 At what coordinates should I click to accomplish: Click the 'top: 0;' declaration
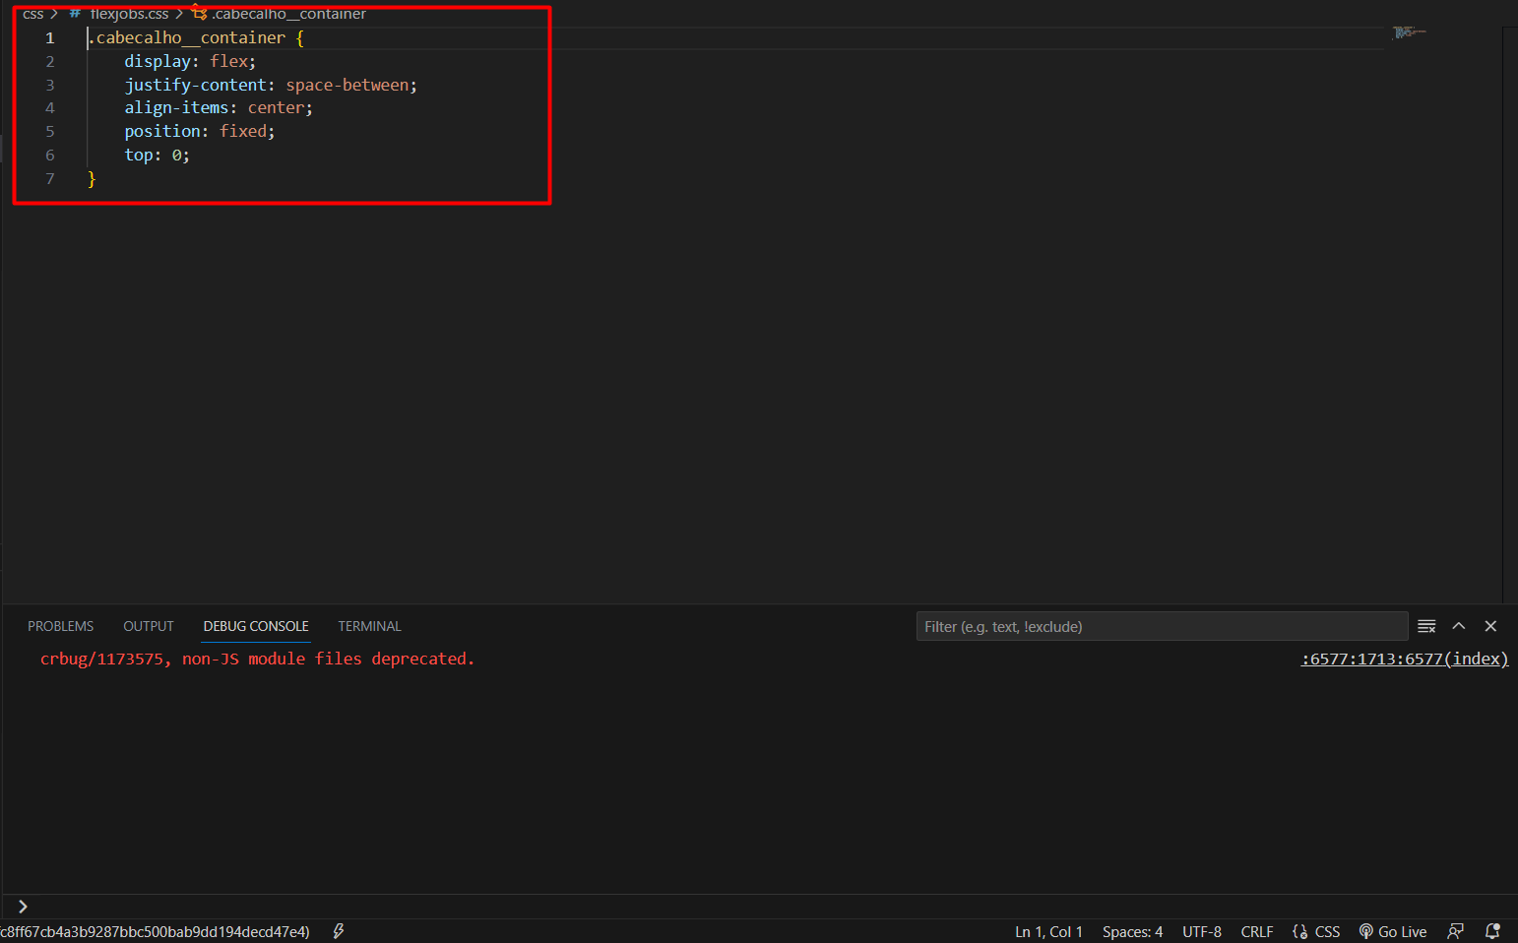point(157,155)
